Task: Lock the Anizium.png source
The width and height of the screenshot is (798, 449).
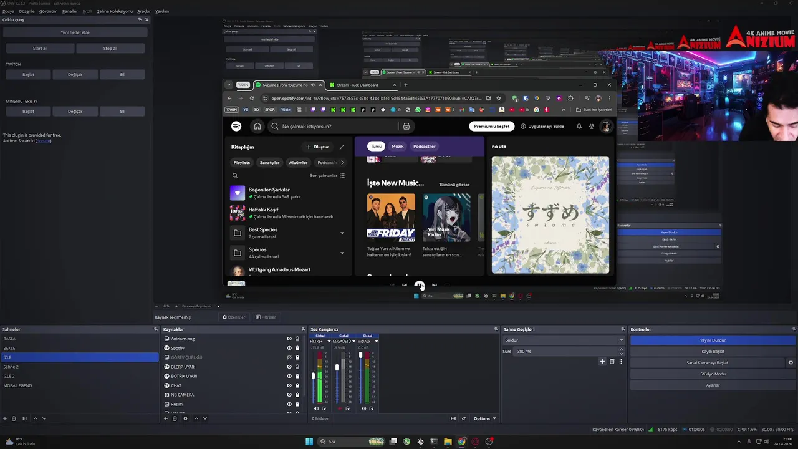Action: coord(297,339)
